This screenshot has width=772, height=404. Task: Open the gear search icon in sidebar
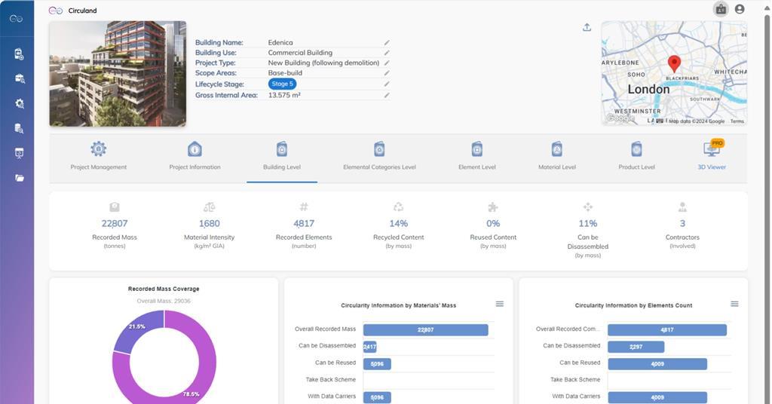[x=20, y=103]
